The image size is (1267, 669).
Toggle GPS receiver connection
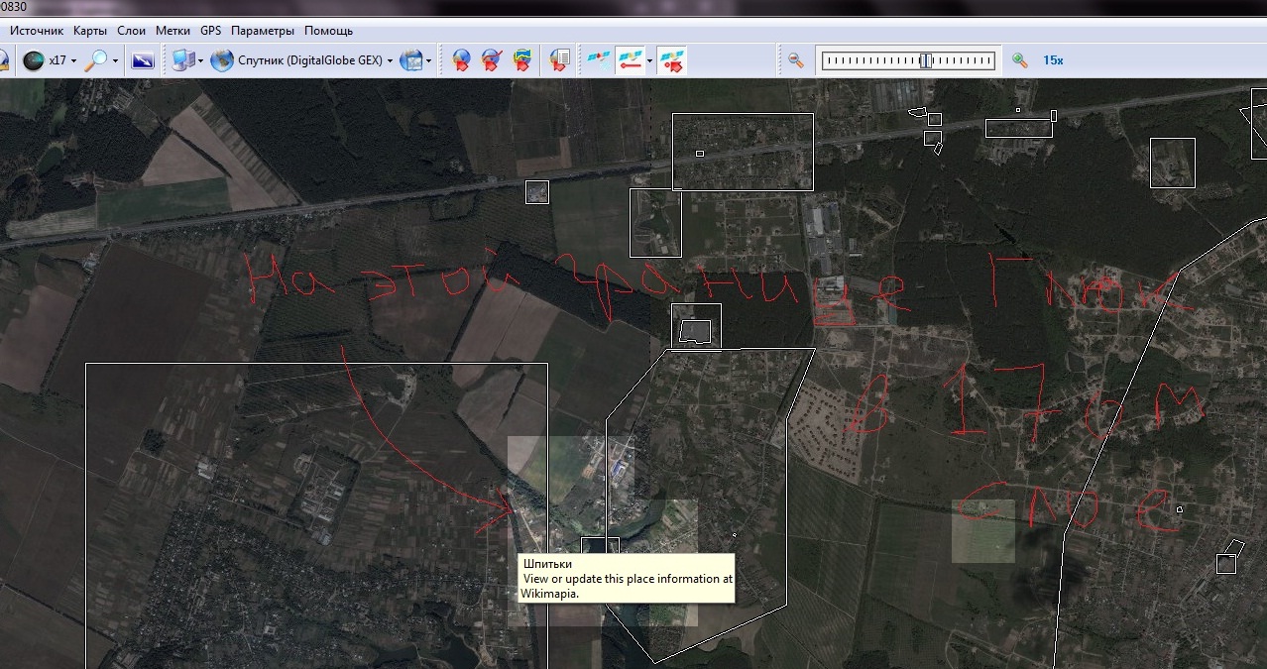point(598,60)
